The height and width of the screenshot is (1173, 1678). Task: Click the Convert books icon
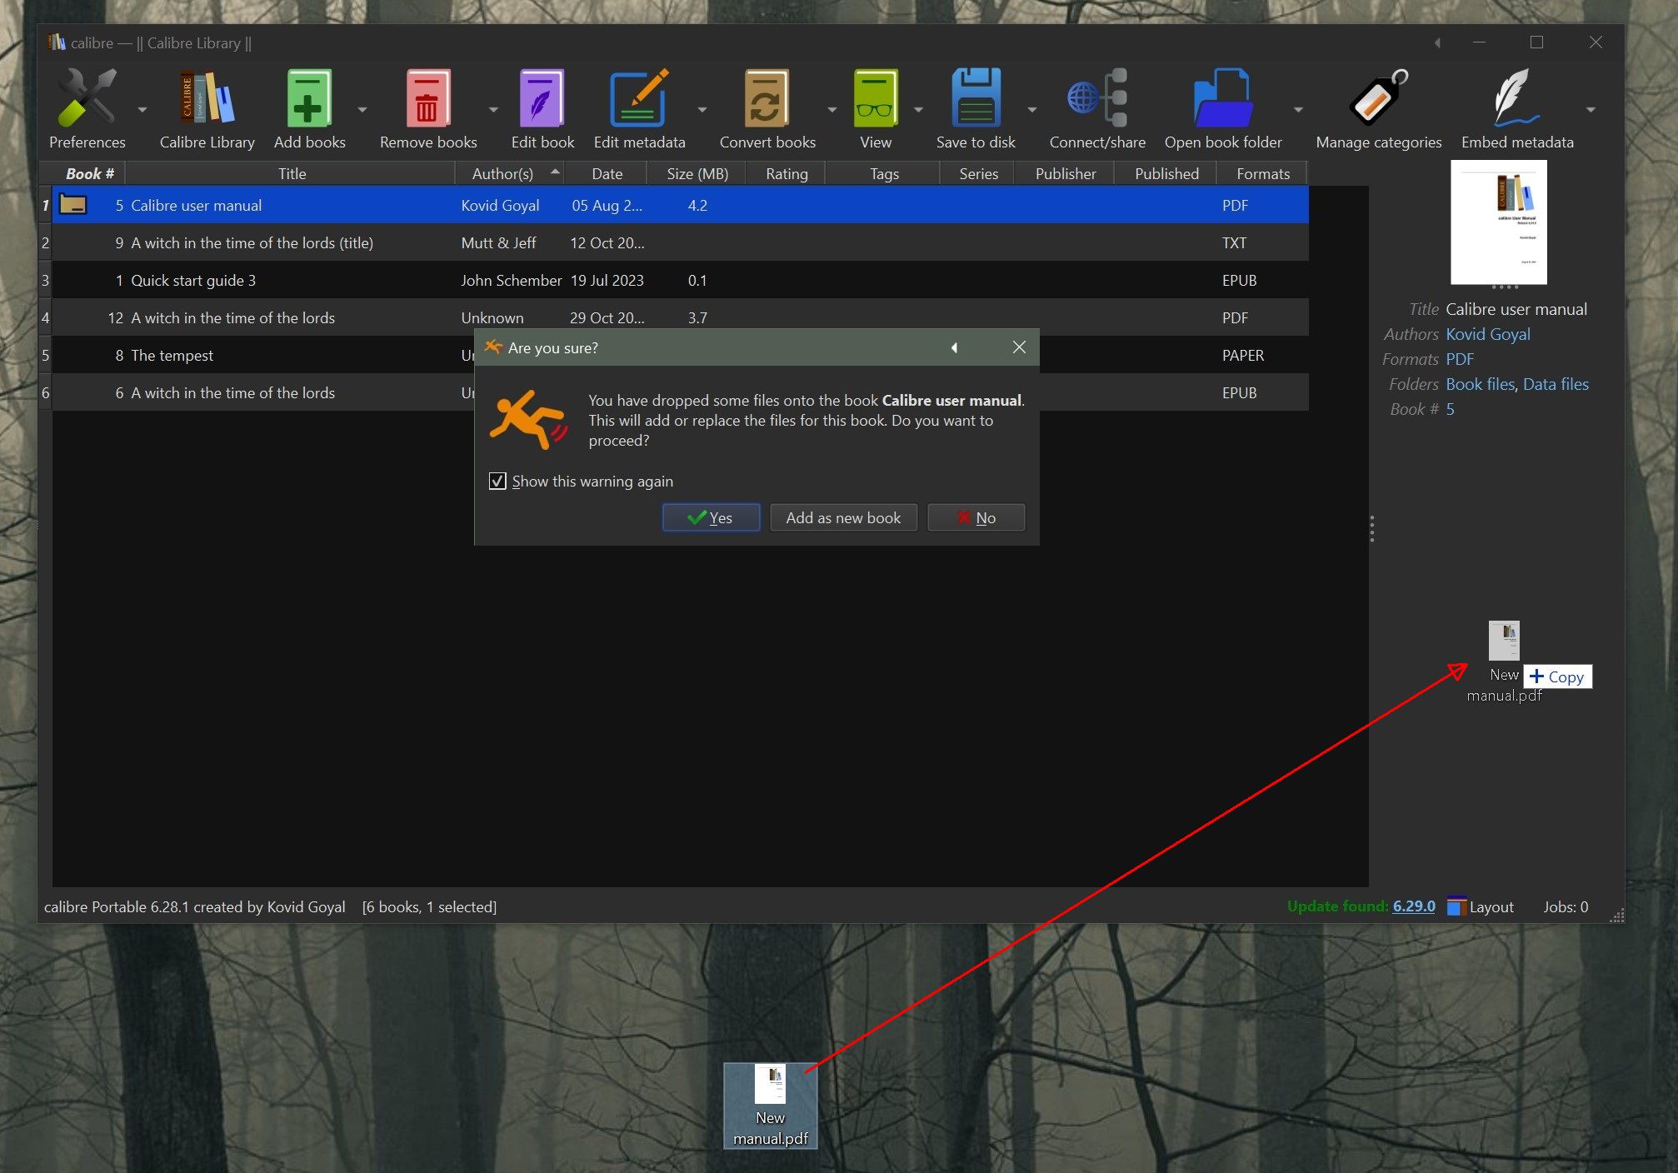[x=767, y=97]
